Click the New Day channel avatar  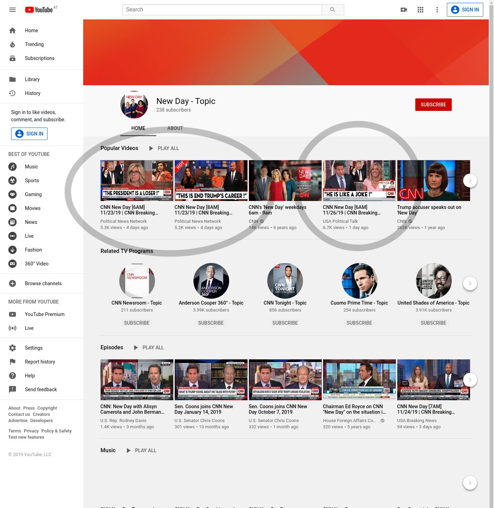click(134, 105)
